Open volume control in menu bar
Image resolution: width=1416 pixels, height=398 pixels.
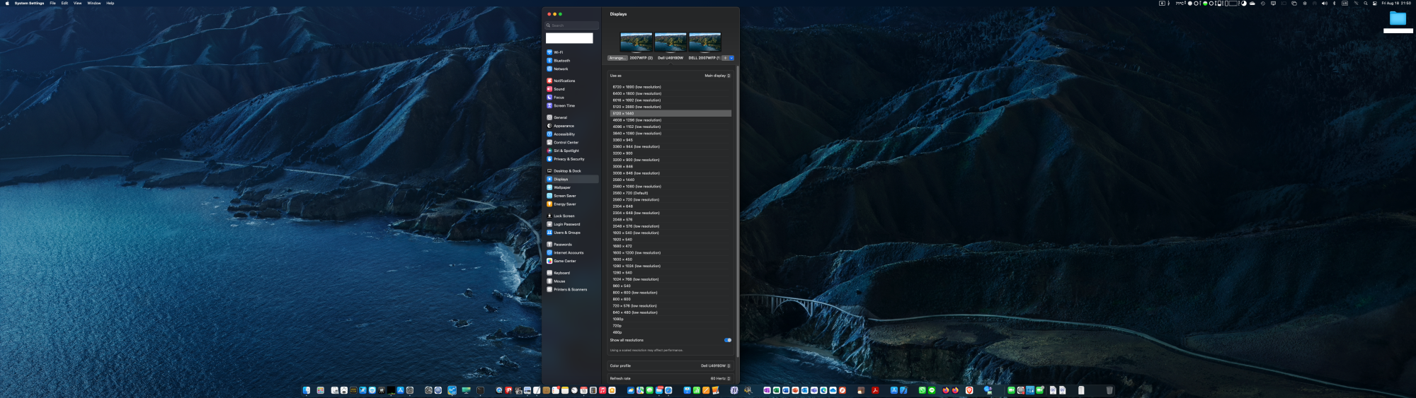click(x=1325, y=3)
